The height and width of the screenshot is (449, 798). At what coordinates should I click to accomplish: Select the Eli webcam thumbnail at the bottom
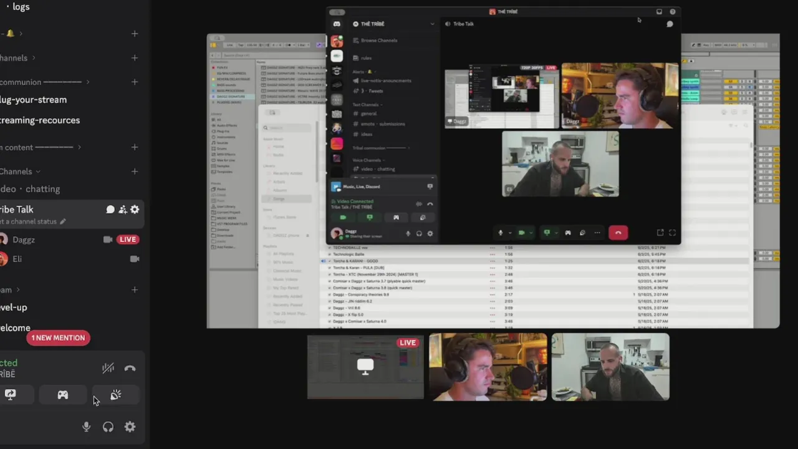click(610, 367)
